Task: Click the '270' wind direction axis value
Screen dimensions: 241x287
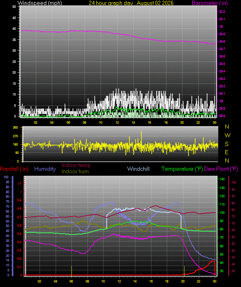Action: tap(16, 136)
